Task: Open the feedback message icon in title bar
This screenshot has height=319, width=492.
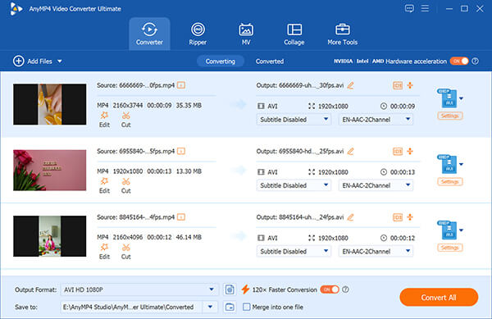Action: click(x=409, y=8)
